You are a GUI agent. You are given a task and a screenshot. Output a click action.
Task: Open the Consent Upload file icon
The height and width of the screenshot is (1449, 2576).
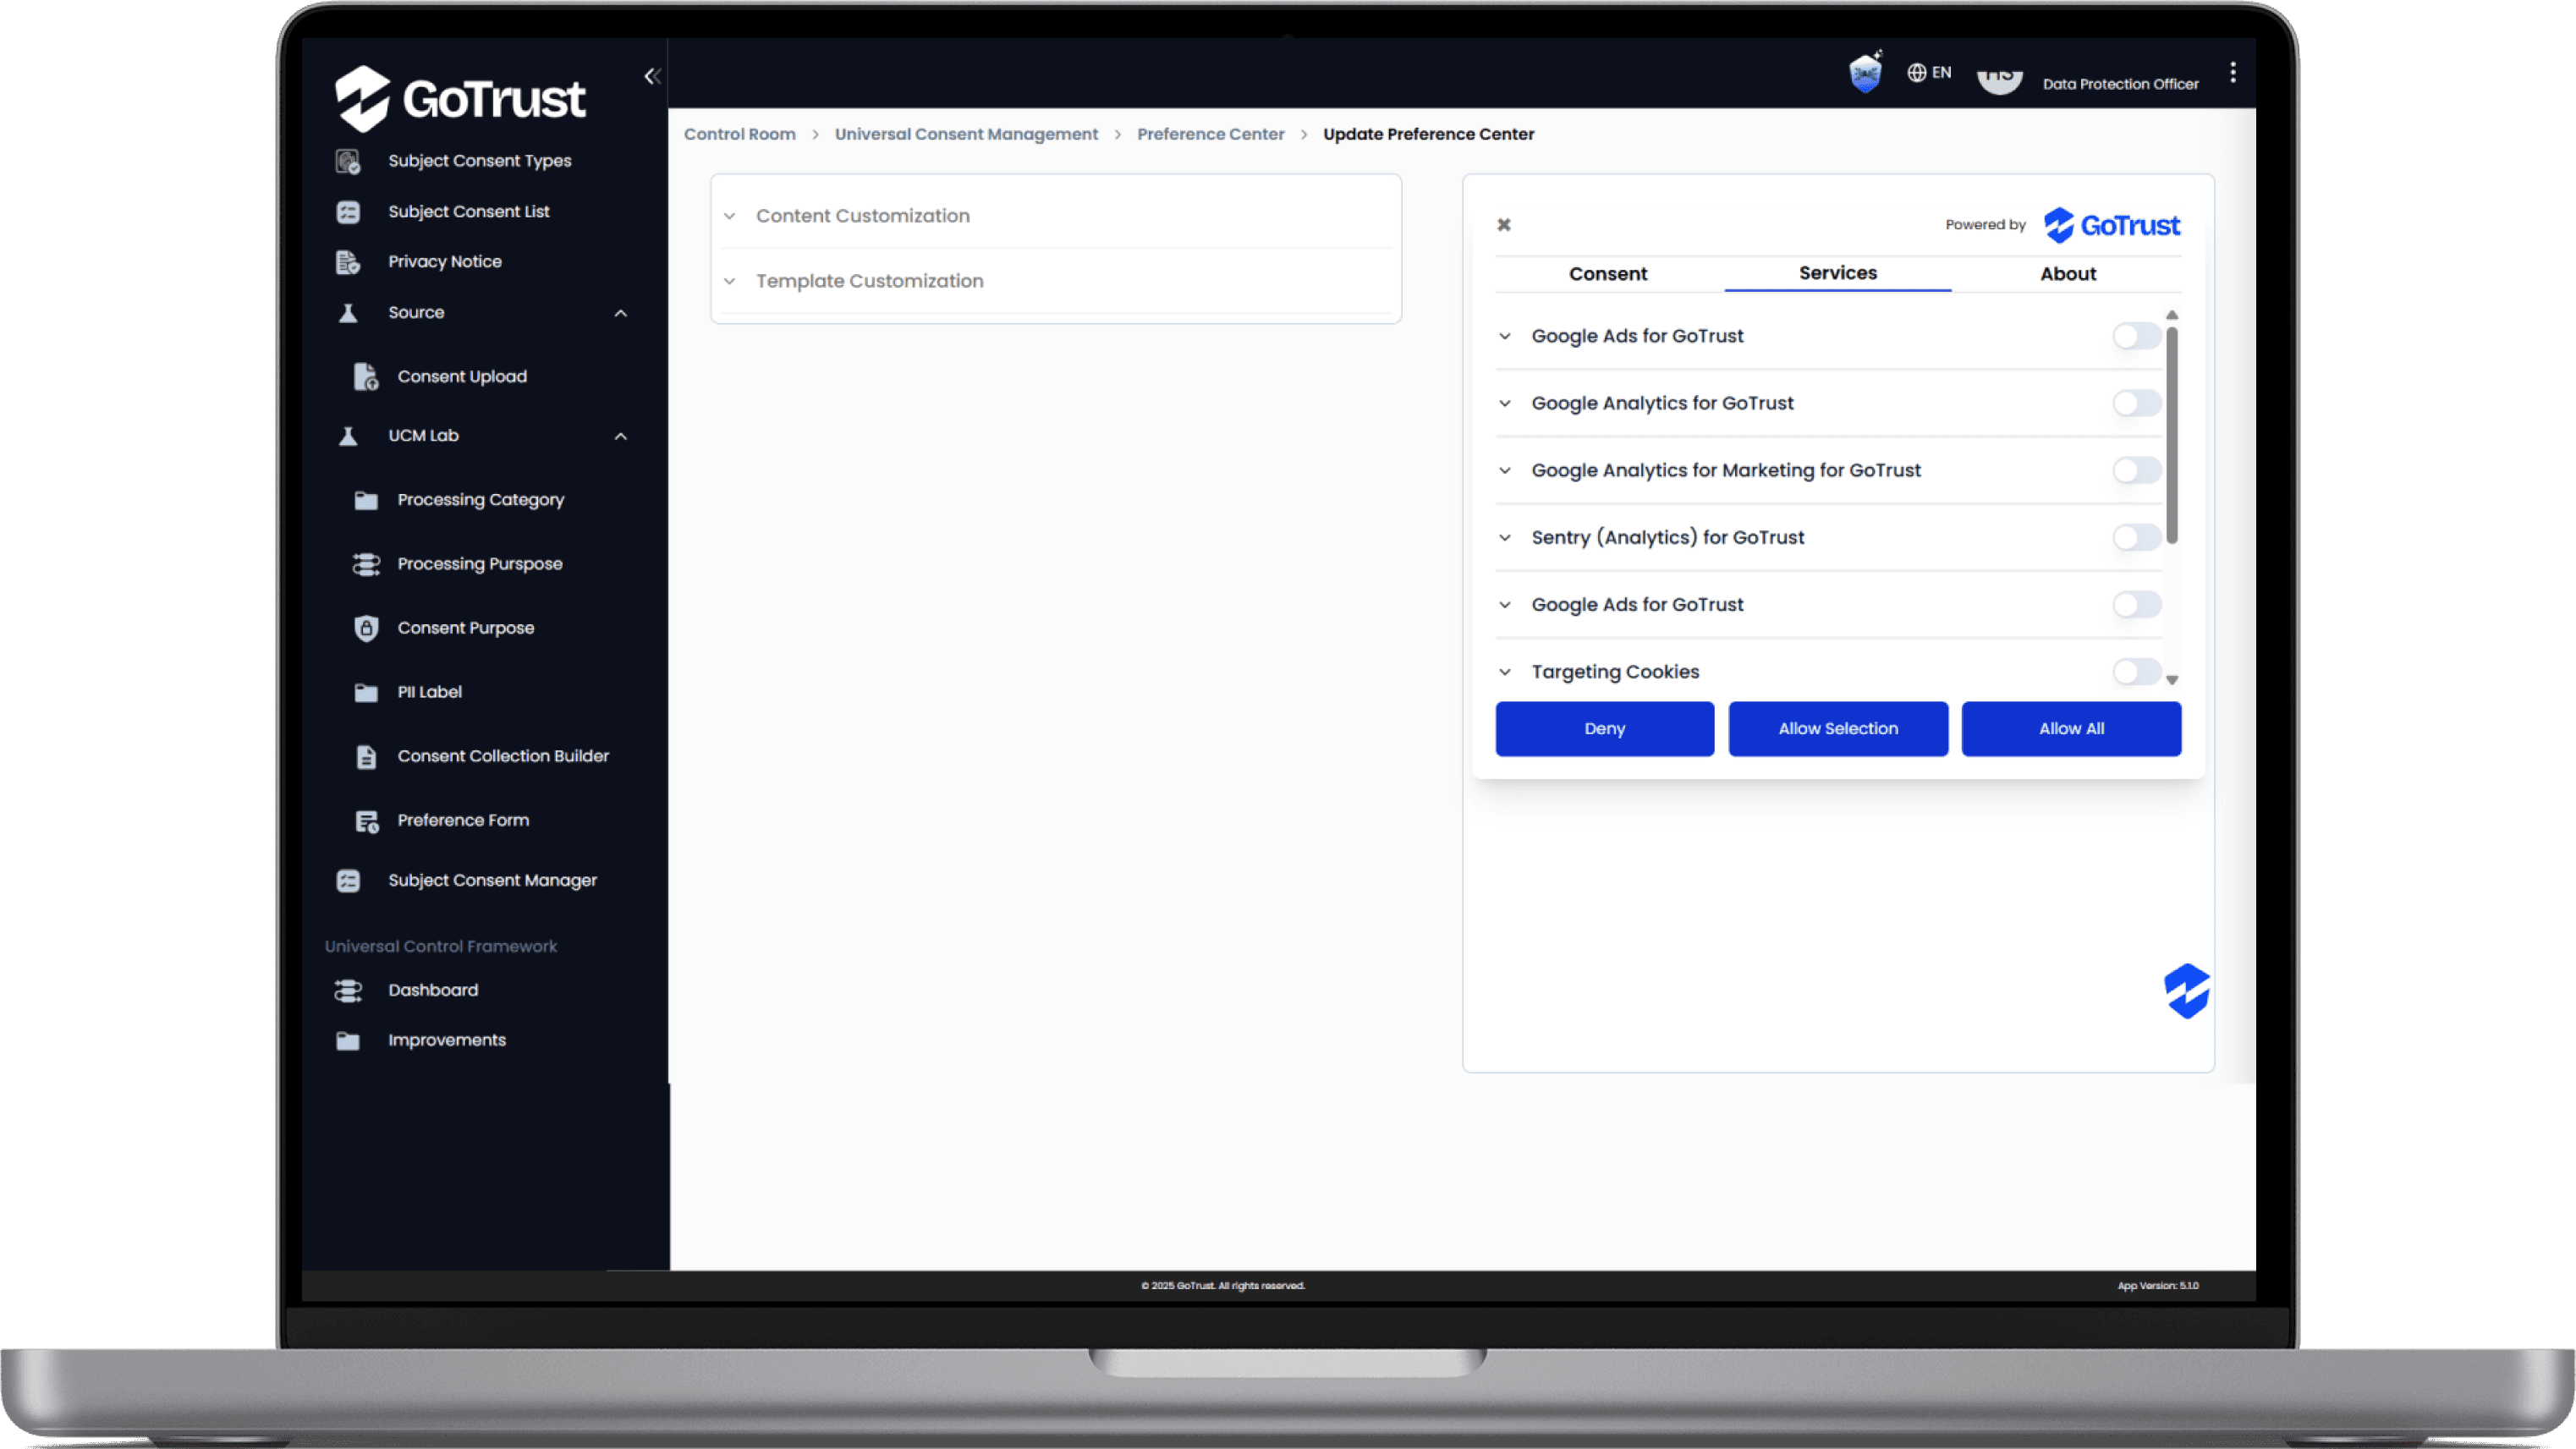point(366,377)
